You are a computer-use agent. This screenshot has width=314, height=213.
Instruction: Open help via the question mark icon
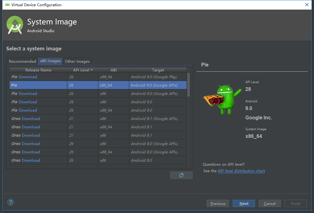[11, 202]
